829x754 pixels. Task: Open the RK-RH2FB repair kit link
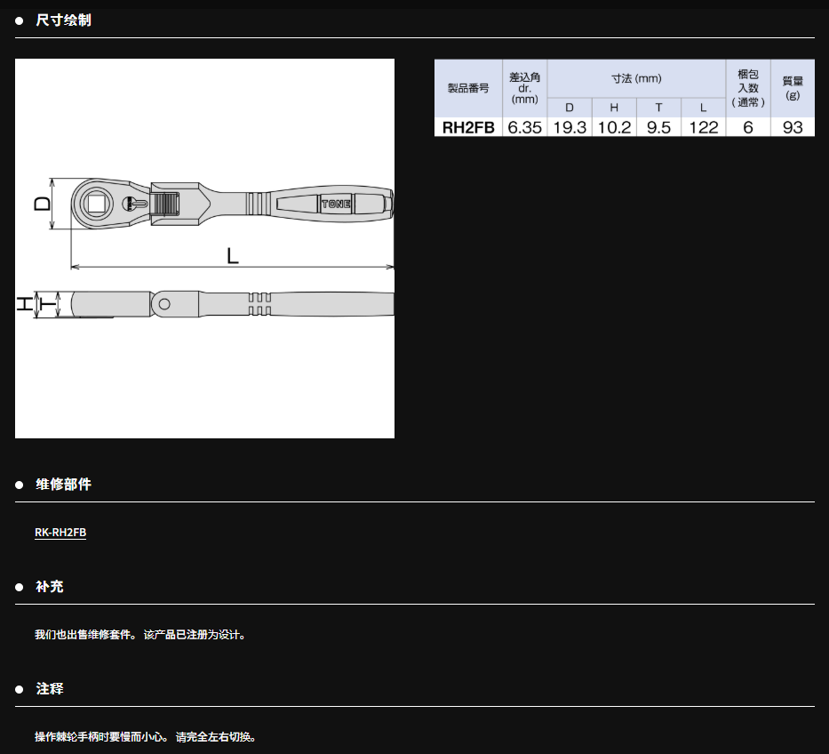[x=60, y=533]
